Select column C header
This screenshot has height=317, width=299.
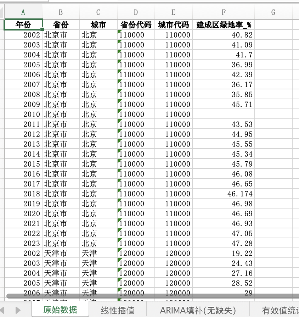[x=98, y=12]
